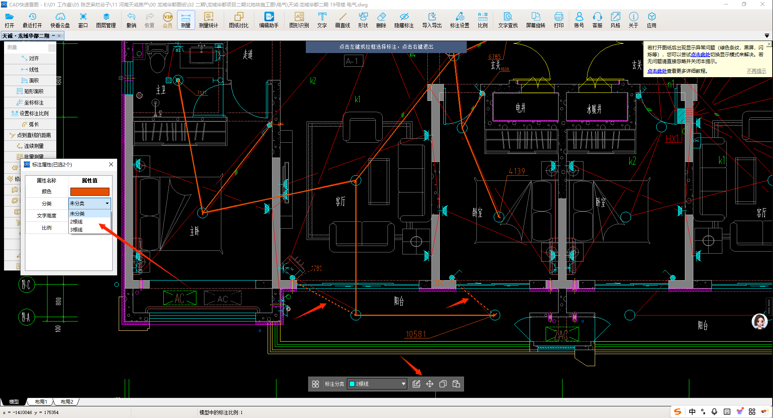Open 标注设置 annotation settings
Viewport: 773px width, 418px height.
coord(460,20)
